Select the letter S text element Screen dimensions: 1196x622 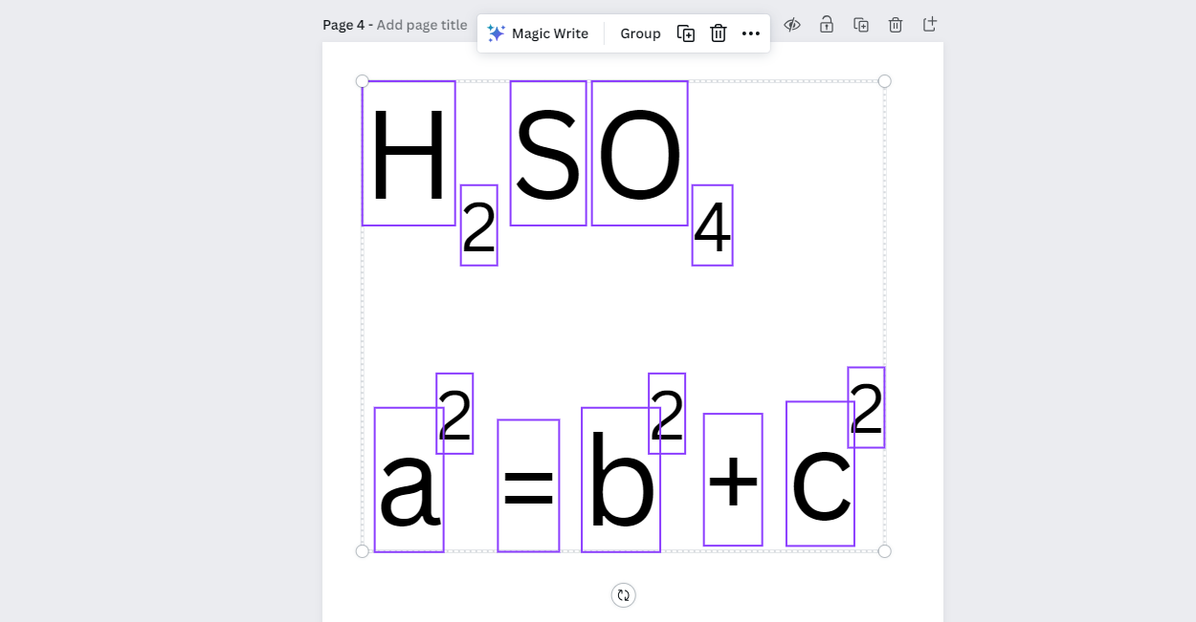tap(548, 154)
